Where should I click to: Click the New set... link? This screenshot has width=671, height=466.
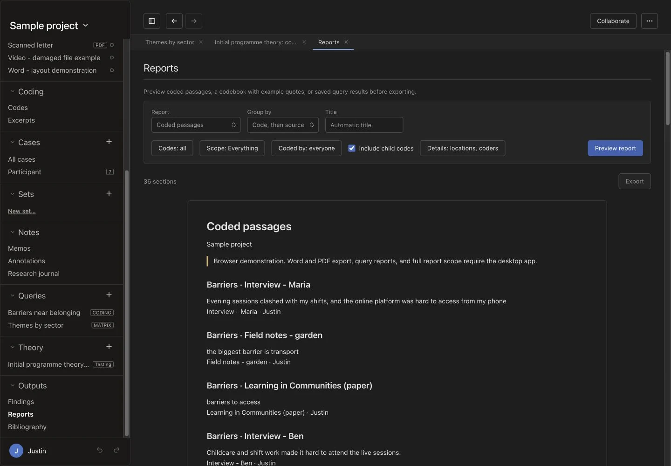pos(22,211)
